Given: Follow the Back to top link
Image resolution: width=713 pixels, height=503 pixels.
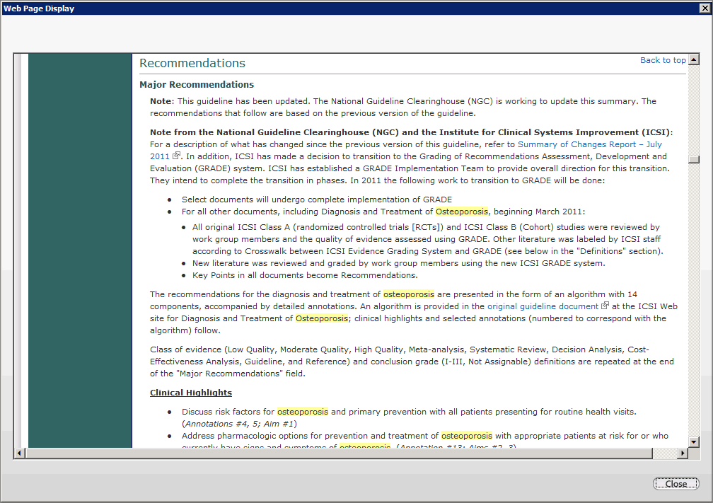Looking at the screenshot, I should 663,60.
